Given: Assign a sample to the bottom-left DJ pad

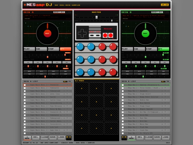Looking at the screenshot, I should tap(81, 129).
